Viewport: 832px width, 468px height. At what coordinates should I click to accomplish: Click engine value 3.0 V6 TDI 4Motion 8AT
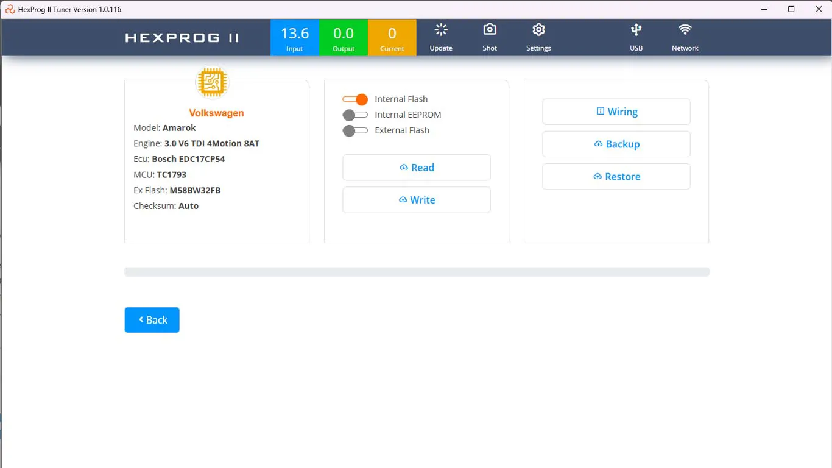pyautogui.click(x=212, y=144)
